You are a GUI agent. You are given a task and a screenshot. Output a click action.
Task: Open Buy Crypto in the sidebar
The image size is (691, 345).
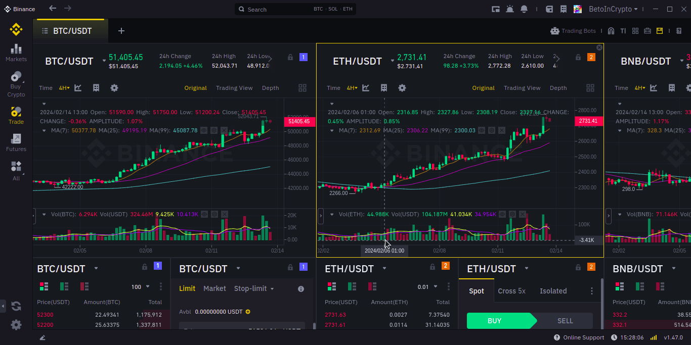pyautogui.click(x=16, y=84)
